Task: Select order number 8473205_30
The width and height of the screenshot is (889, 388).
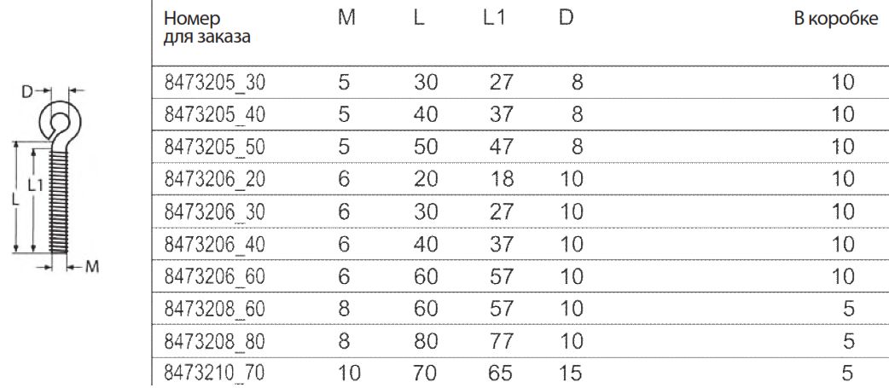Action: coord(215,84)
